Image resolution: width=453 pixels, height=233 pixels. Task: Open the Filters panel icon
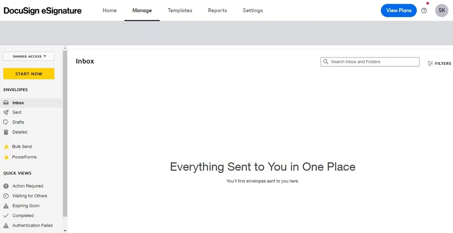point(430,63)
